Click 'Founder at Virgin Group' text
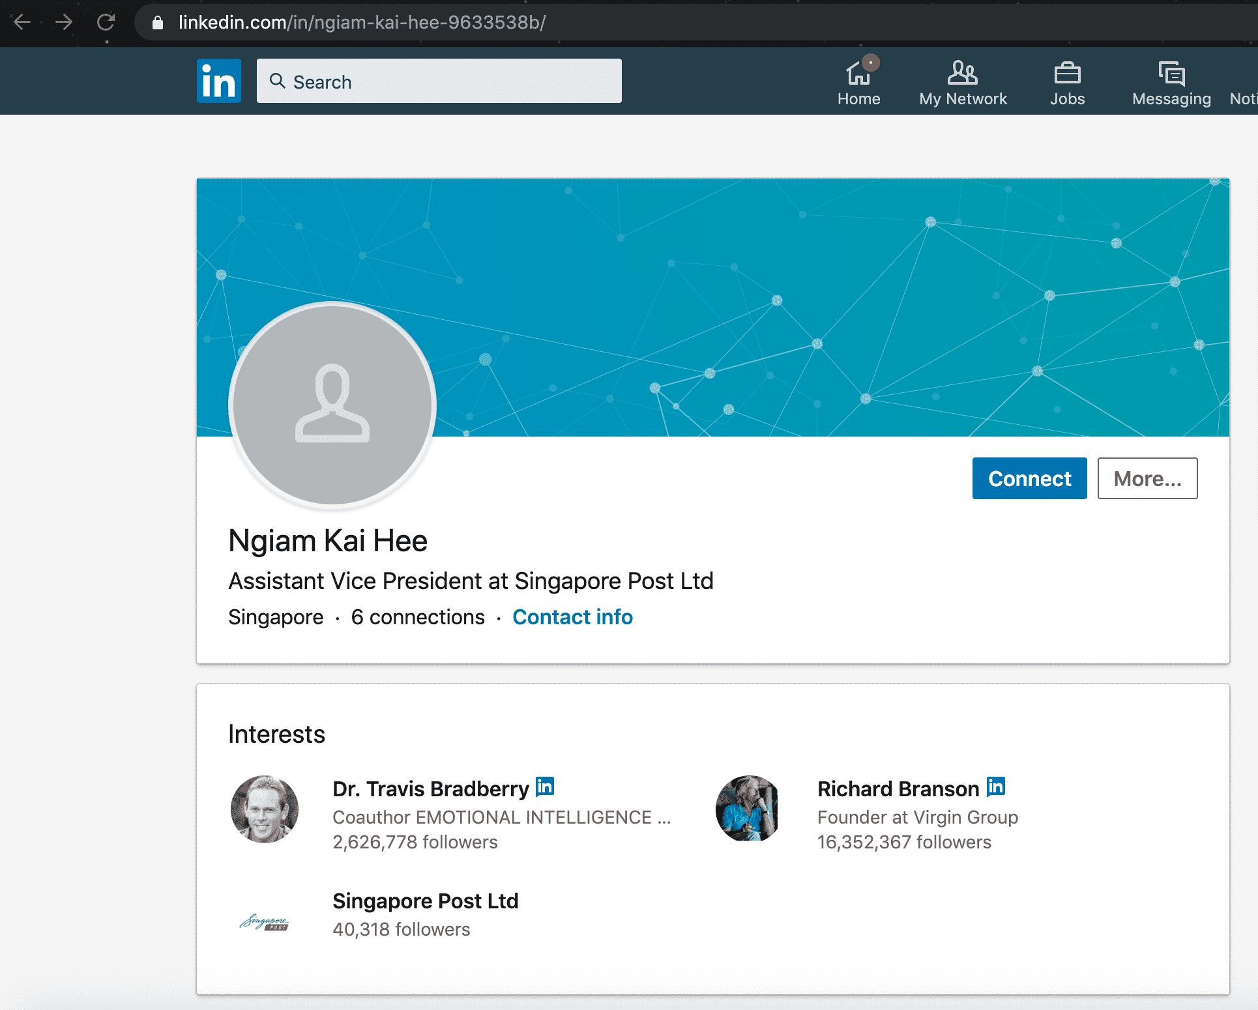This screenshot has width=1258, height=1010. coord(918,817)
